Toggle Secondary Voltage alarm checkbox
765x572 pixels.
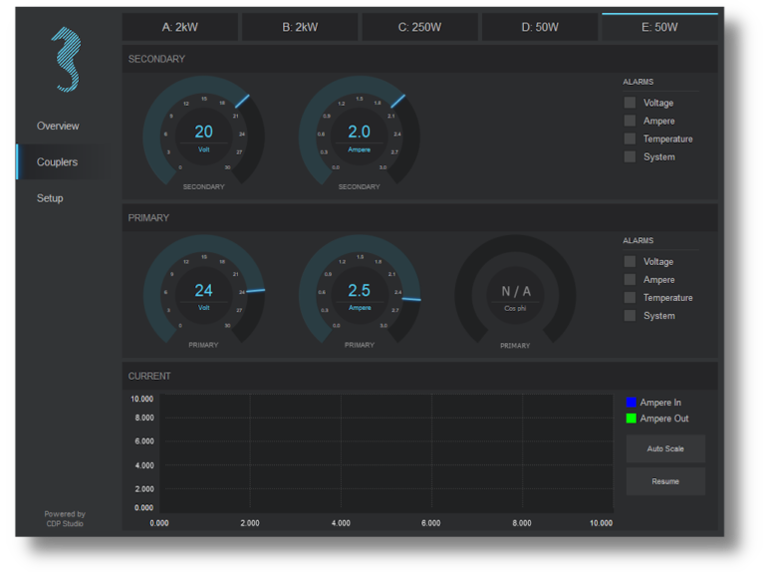pyautogui.click(x=630, y=103)
